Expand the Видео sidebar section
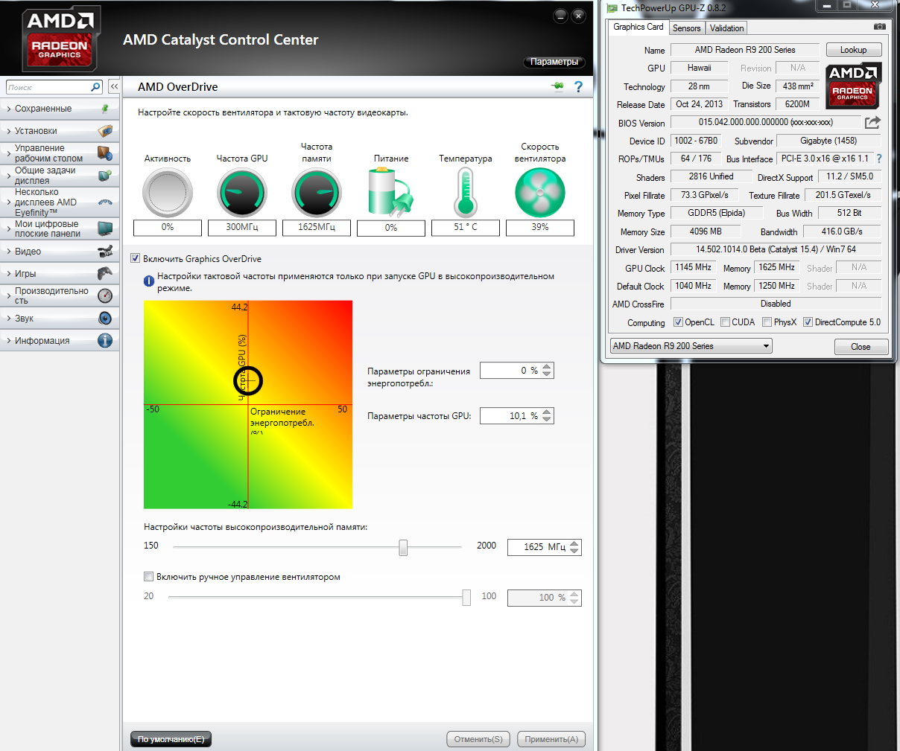The width and height of the screenshot is (900, 751). (60, 252)
